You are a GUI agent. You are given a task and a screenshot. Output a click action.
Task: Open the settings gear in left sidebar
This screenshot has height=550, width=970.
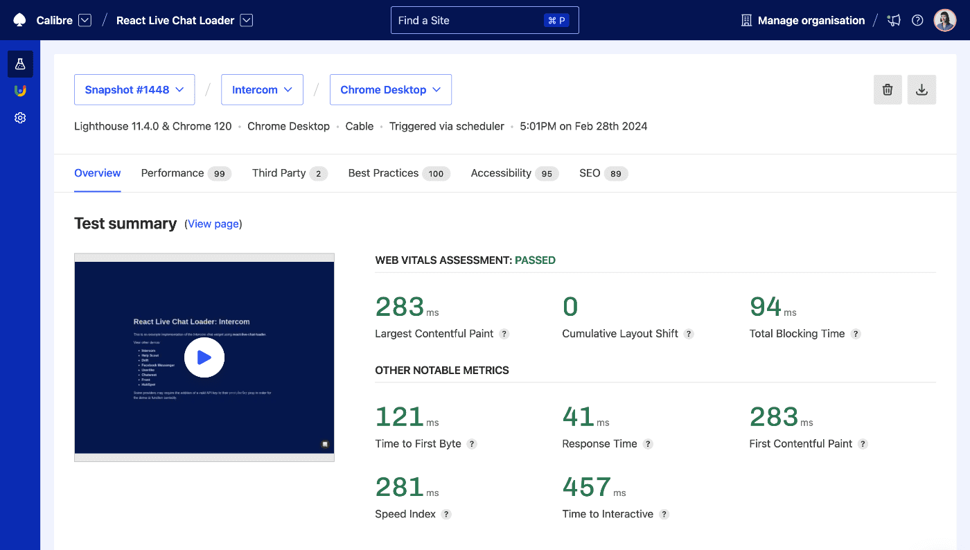click(x=20, y=118)
